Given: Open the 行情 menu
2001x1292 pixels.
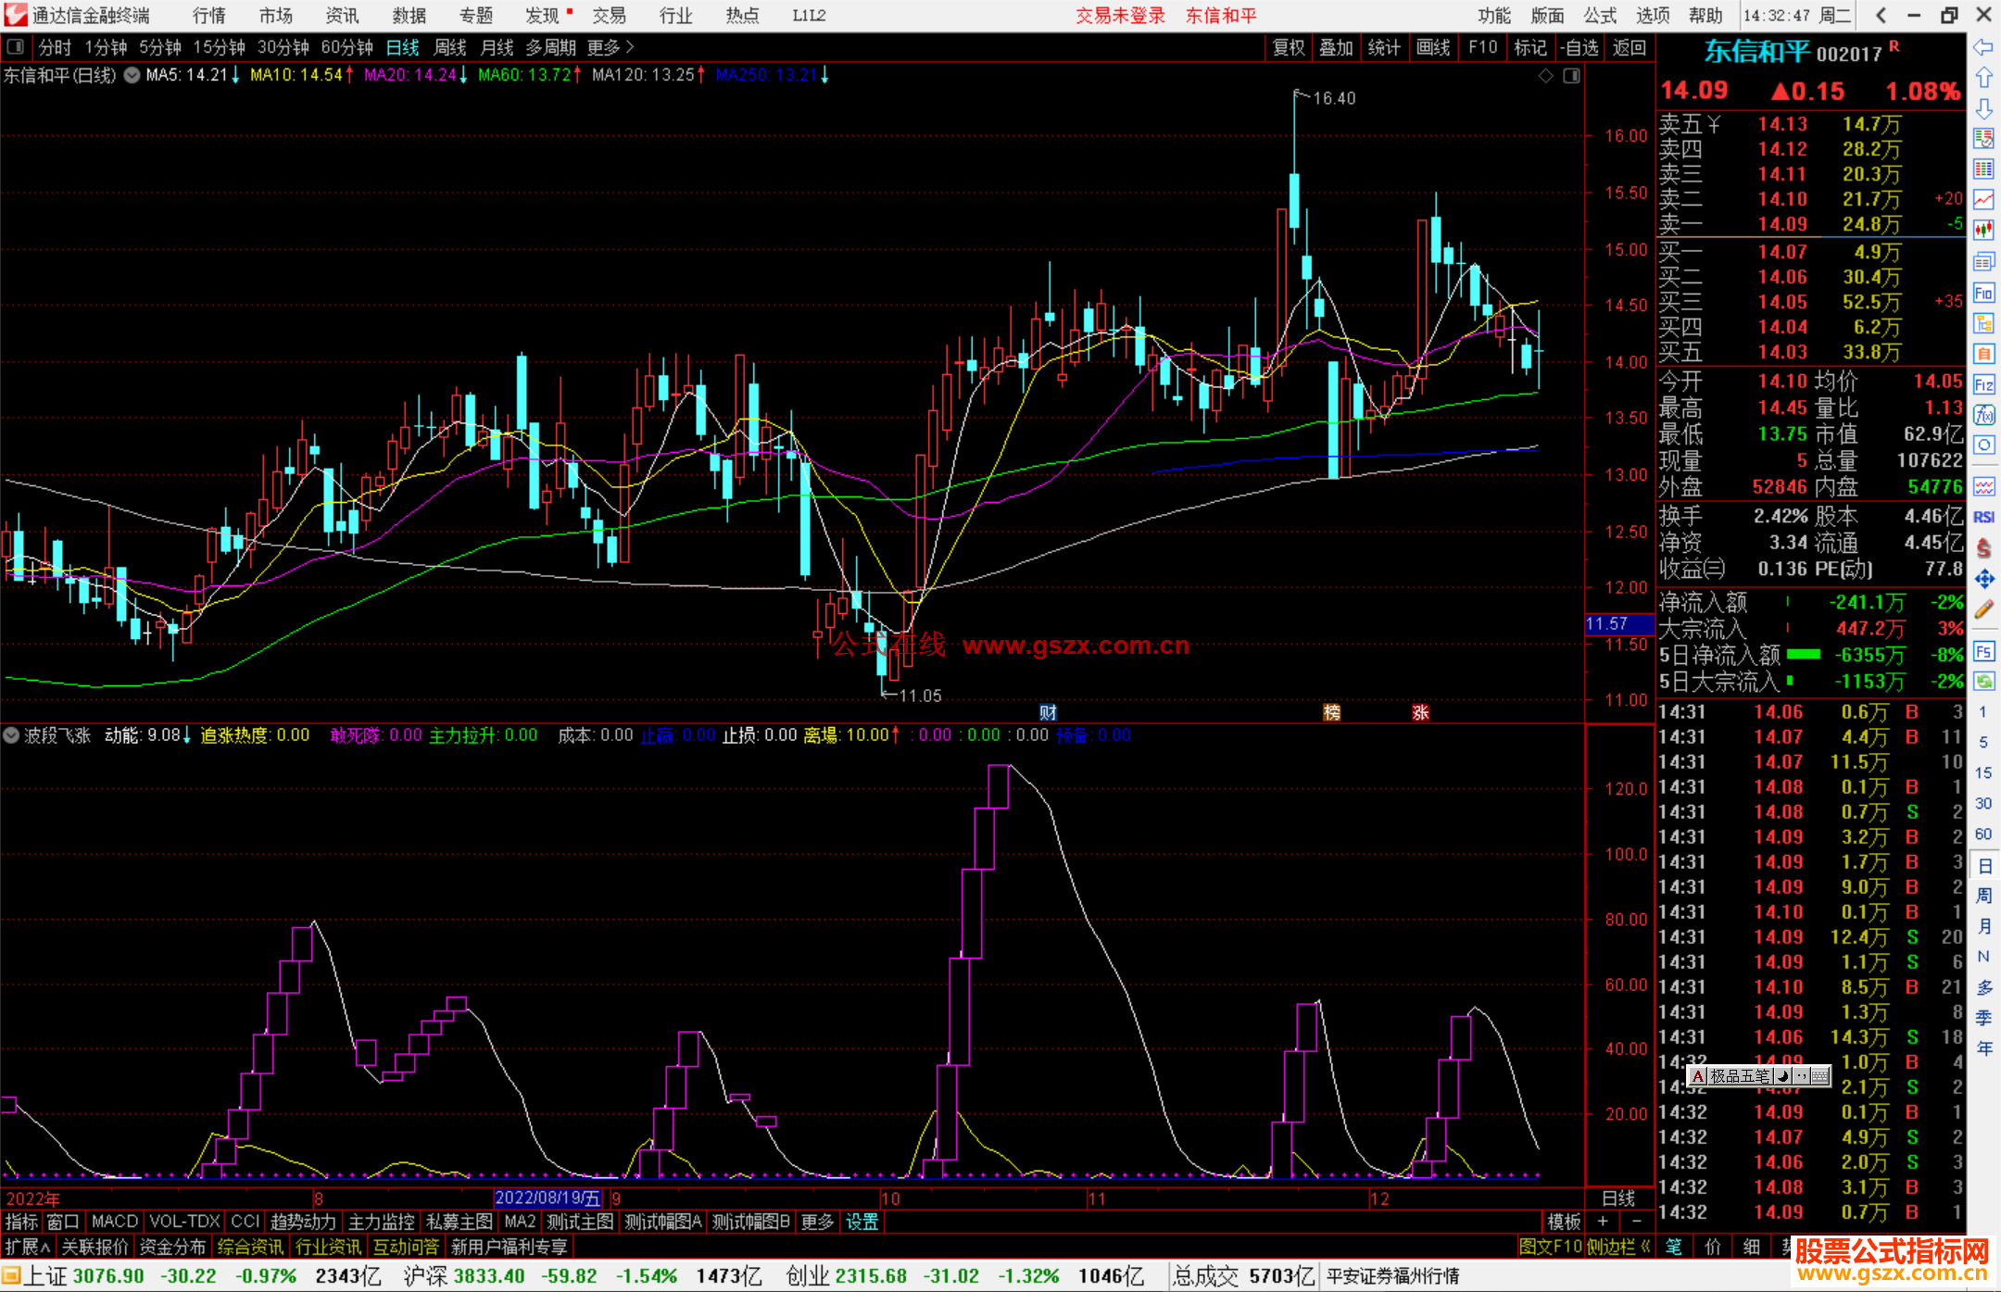Looking at the screenshot, I should 209,16.
